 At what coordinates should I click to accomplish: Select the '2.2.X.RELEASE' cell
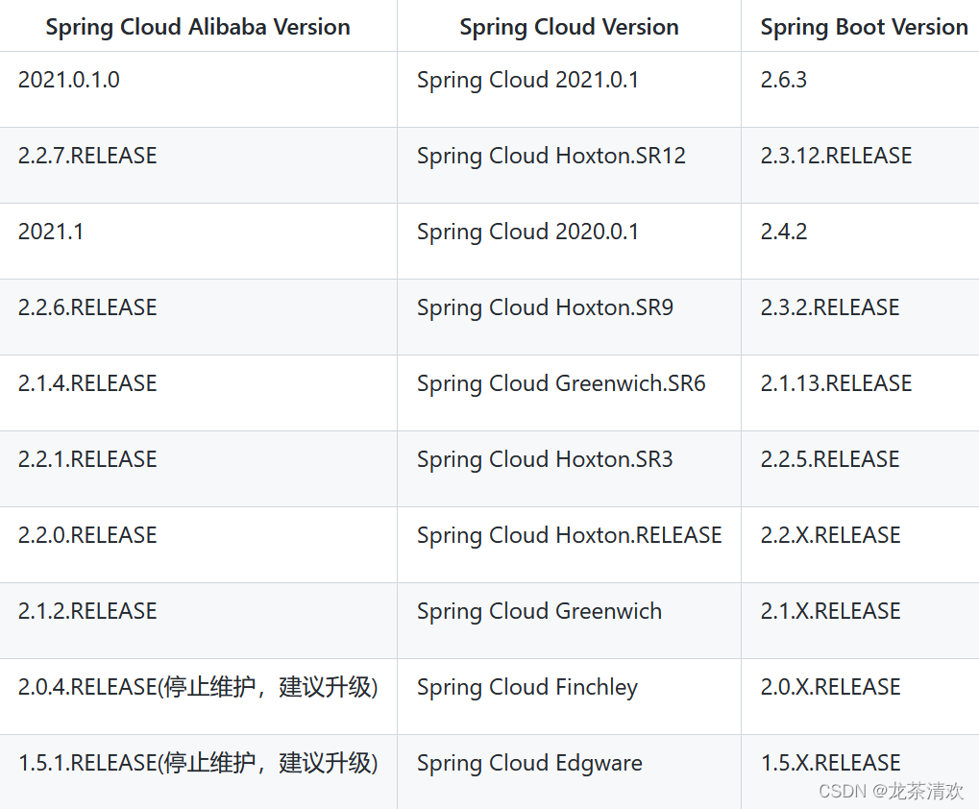[x=861, y=545]
